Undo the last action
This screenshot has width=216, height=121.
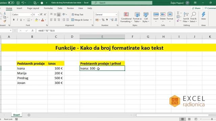tap(23, 3)
